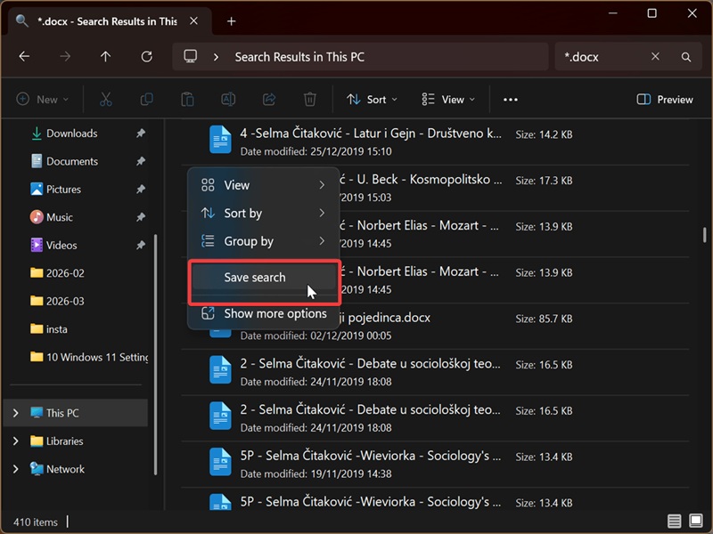Go back with the back arrow

(24, 57)
